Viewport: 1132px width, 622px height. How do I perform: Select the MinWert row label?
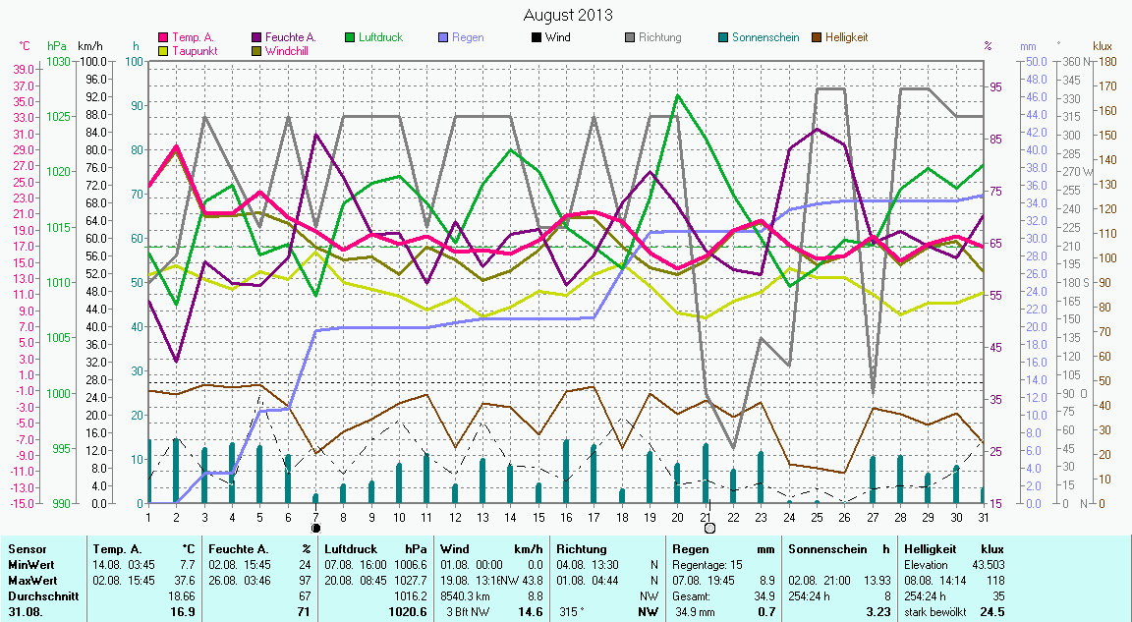31,565
